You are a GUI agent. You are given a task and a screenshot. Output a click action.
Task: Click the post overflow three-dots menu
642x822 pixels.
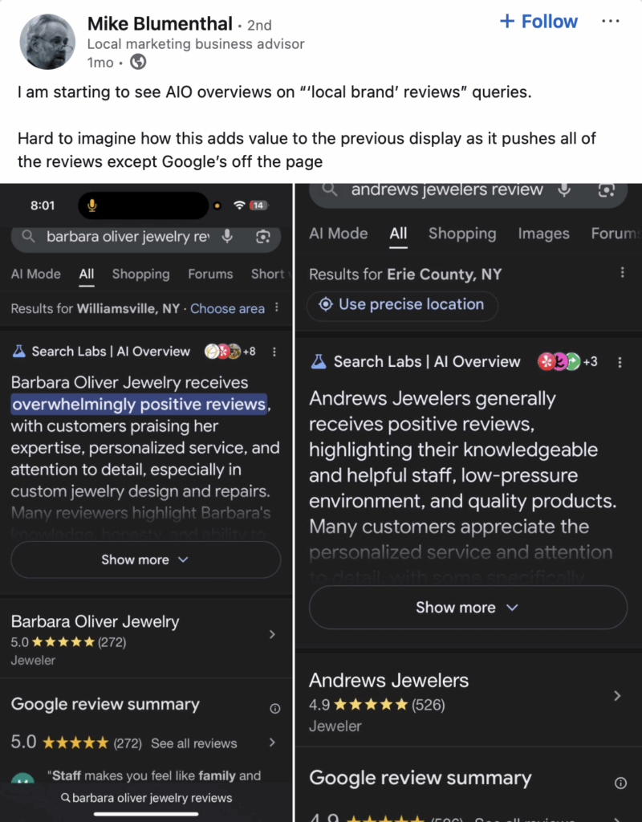tap(611, 22)
